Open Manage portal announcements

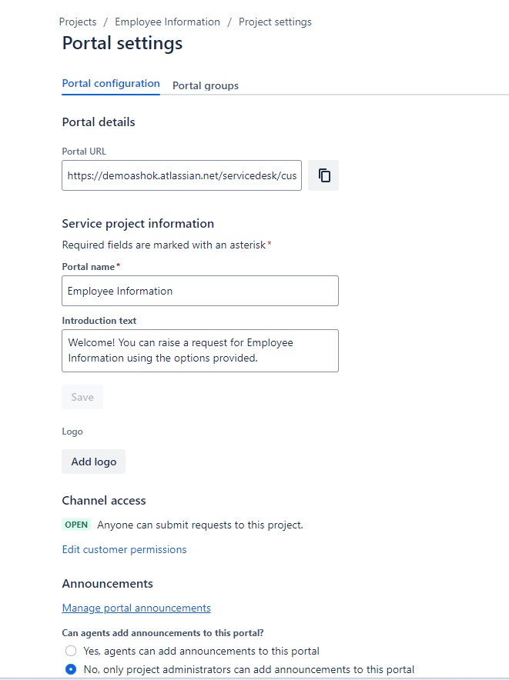tap(136, 608)
